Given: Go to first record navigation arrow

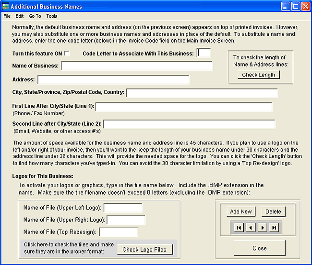Looking at the screenshot, I should (238, 228).
